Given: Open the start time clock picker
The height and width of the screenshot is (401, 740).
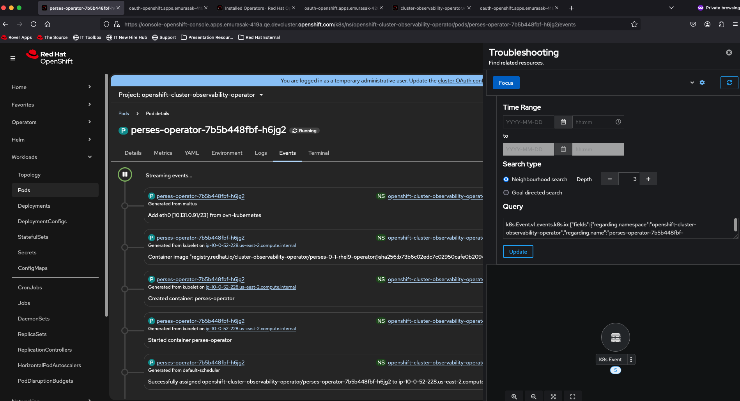Looking at the screenshot, I should [x=618, y=122].
